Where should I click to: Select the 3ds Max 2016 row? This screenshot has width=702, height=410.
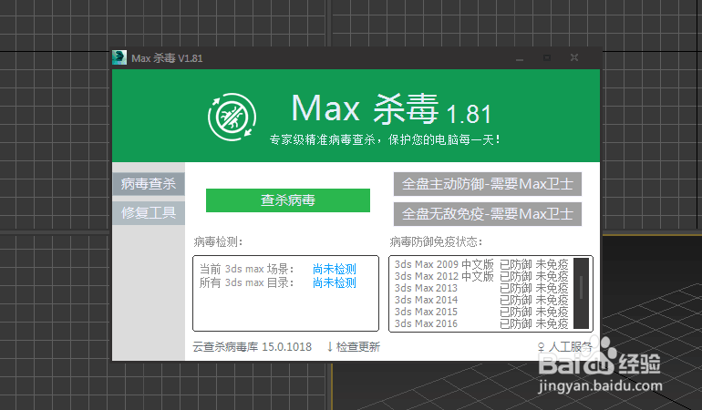[481, 323]
